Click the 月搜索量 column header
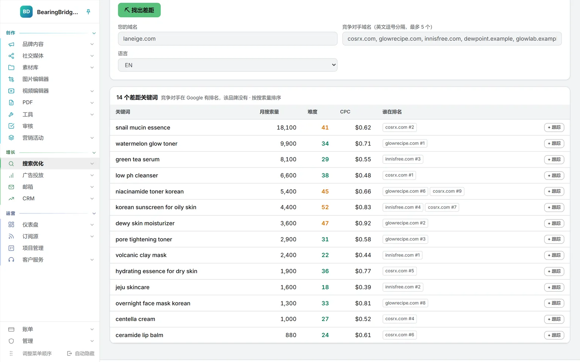 pyautogui.click(x=269, y=112)
